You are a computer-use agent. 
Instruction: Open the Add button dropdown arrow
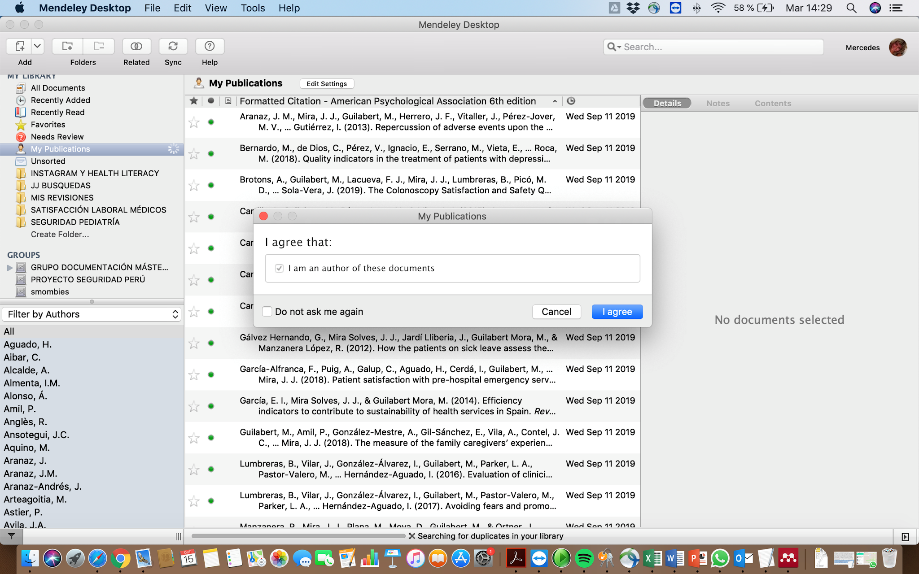coord(38,46)
